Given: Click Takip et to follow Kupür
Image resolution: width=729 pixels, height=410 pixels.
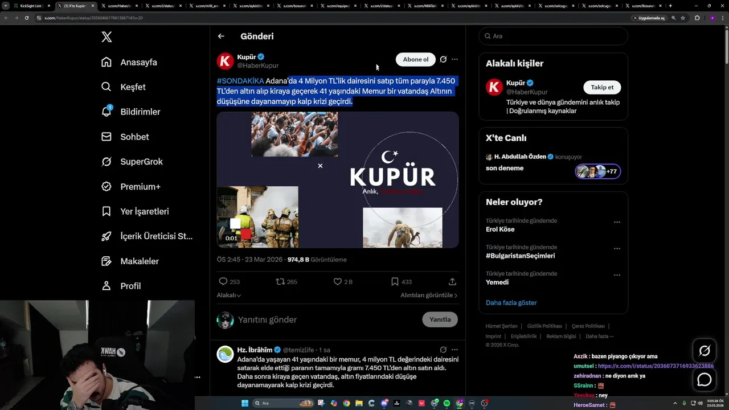Looking at the screenshot, I should coord(602,87).
